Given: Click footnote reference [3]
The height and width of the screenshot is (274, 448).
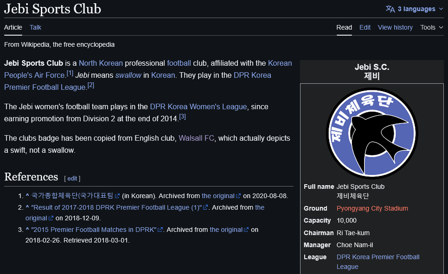Looking at the screenshot, I should [x=183, y=116].
